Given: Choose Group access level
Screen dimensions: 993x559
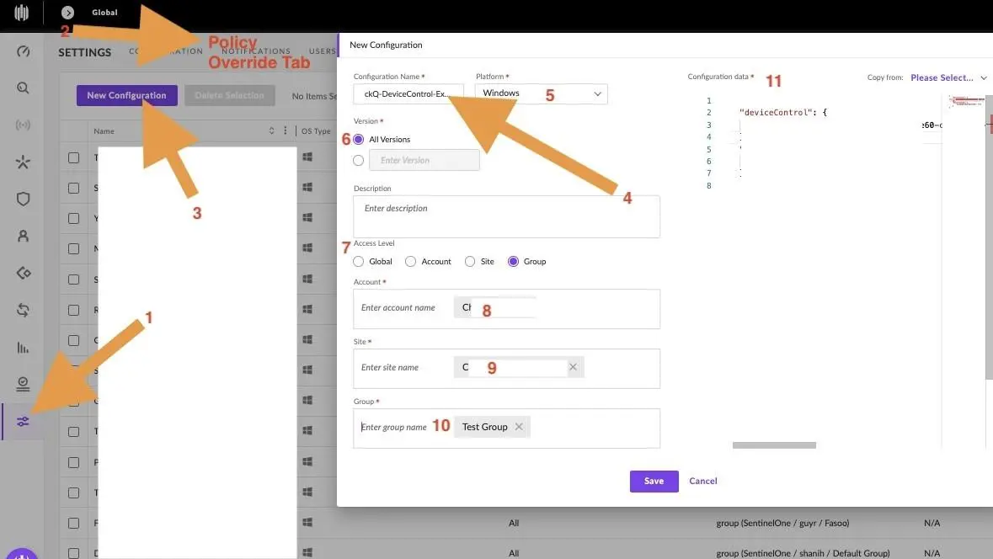Looking at the screenshot, I should coord(513,262).
